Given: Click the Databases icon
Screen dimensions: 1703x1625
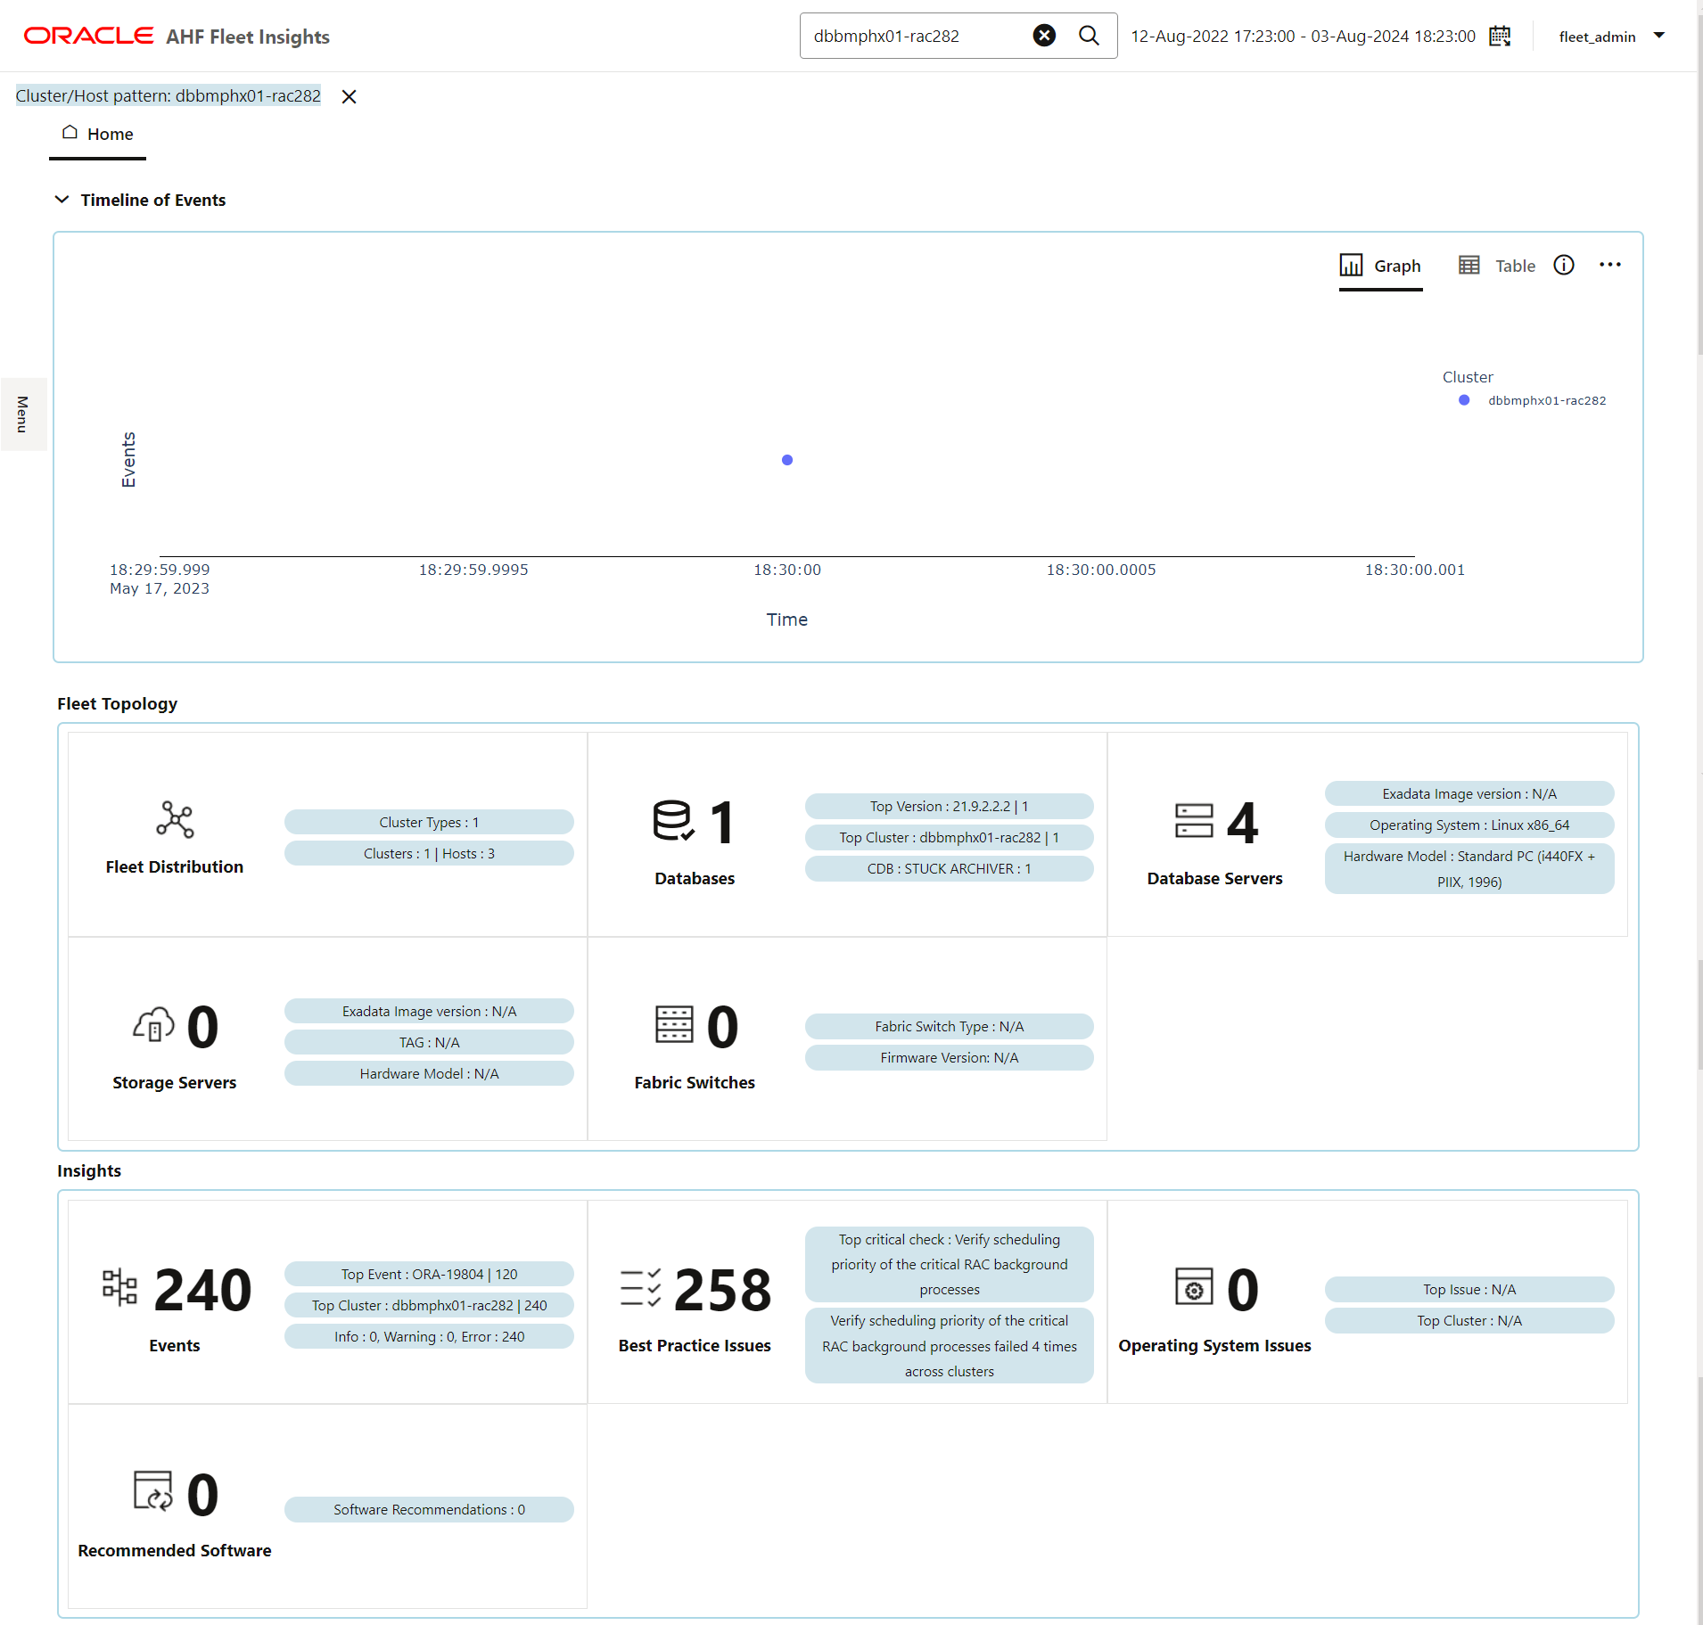Looking at the screenshot, I should [672, 821].
